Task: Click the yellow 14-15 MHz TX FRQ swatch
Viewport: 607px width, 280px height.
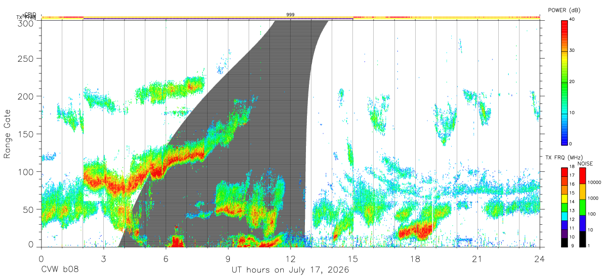Action: coord(564,198)
